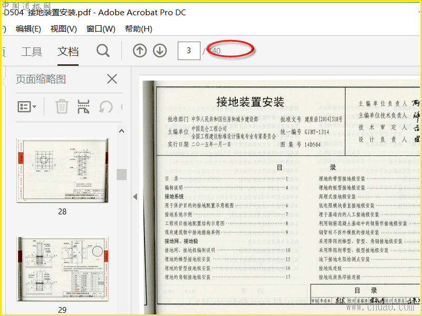
Task: Click contents entry 现有建筑物中接地措施举例
Action: [192, 232]
